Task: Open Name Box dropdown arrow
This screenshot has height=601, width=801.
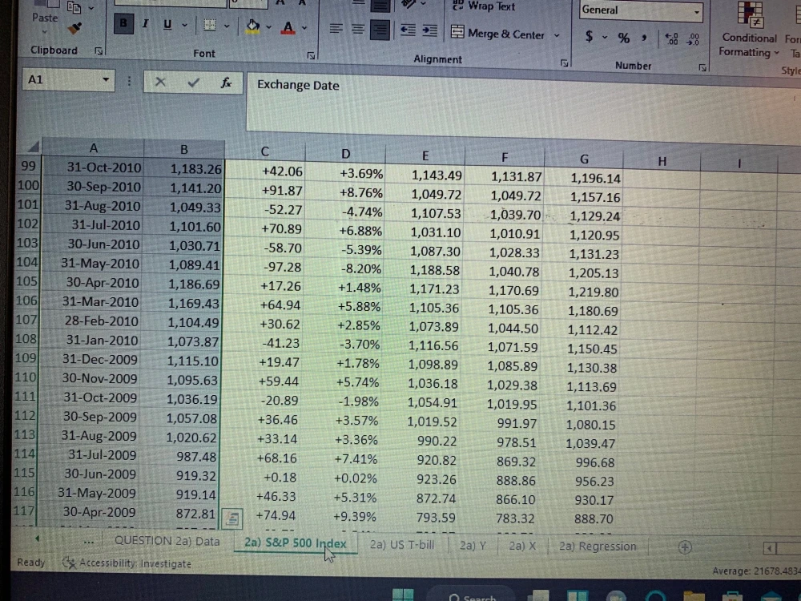Action: [106, 79]
